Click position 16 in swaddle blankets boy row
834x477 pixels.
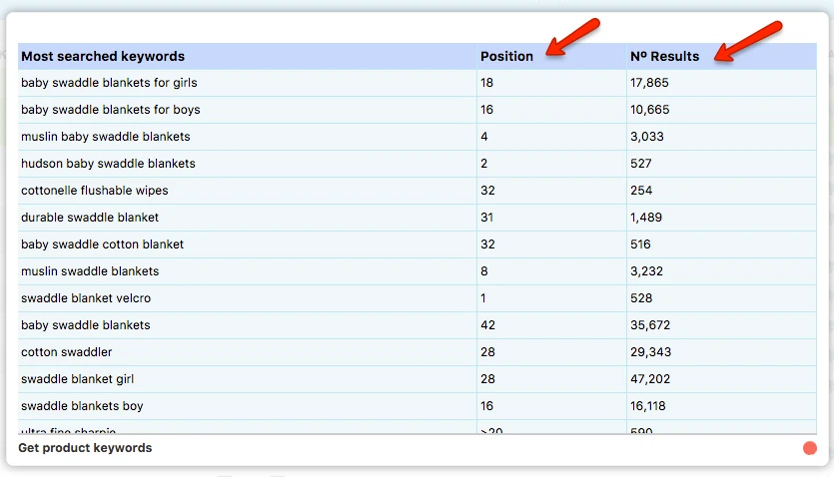[x=486, y=406]
